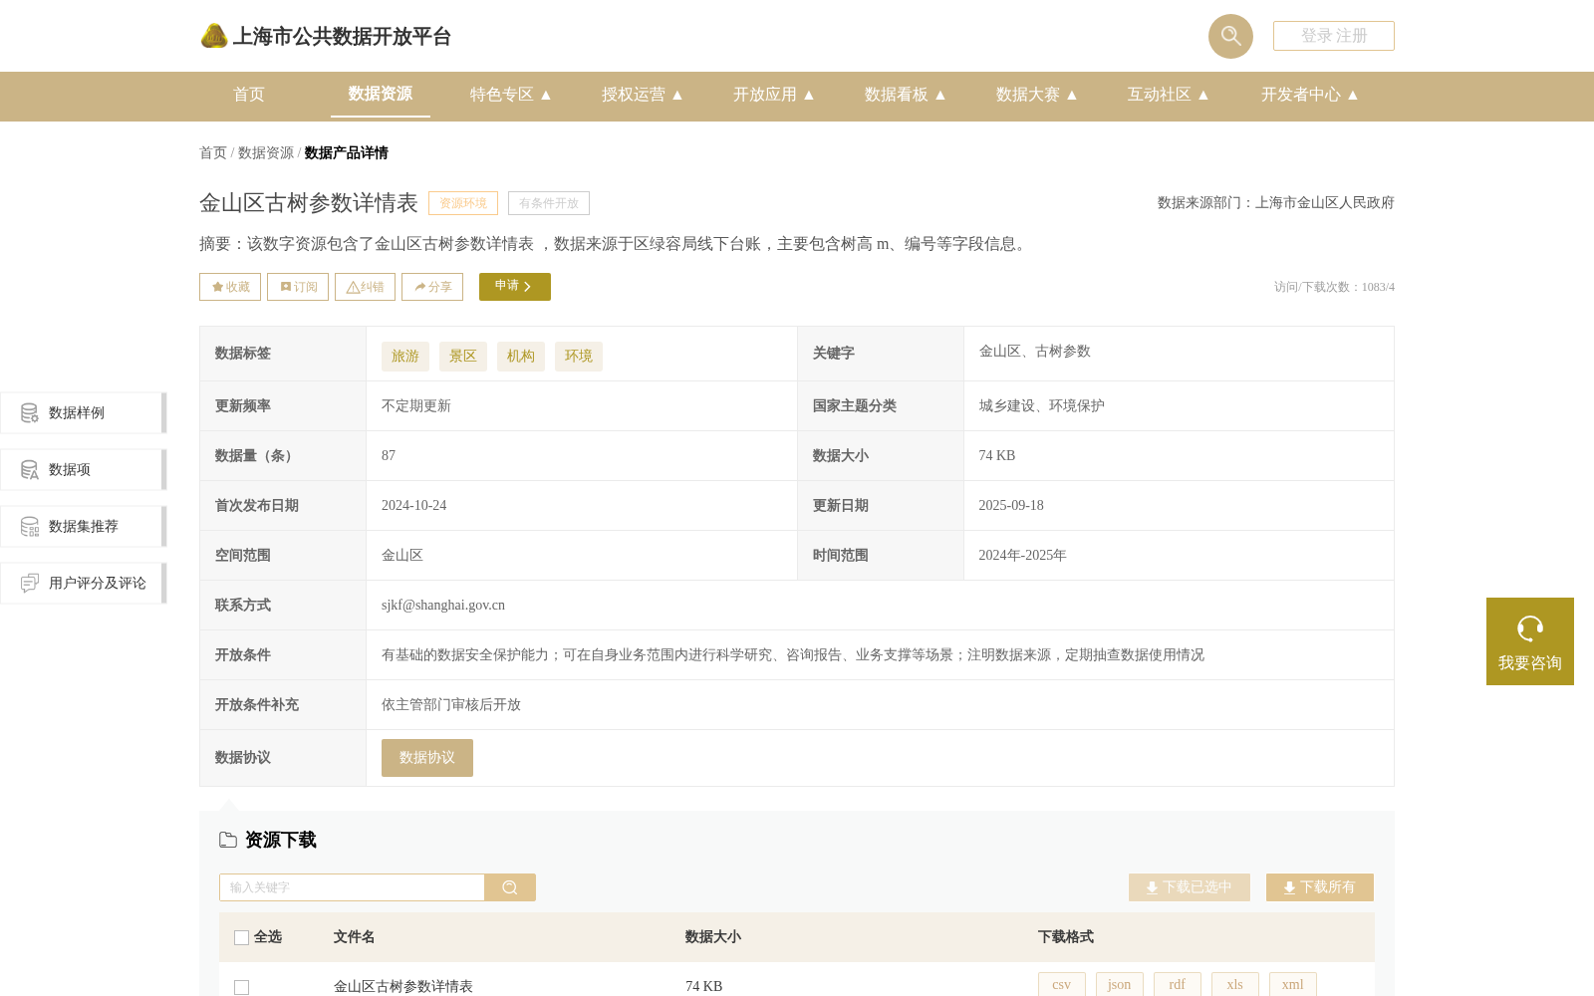Download xls format

click(1235, 984)
